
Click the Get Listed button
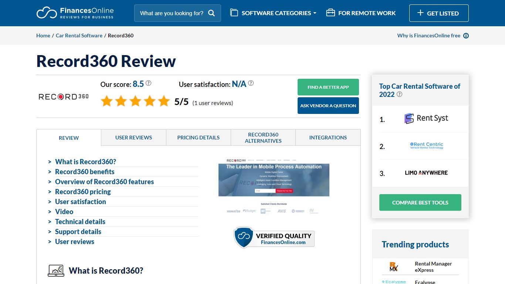tap(439, 13)
